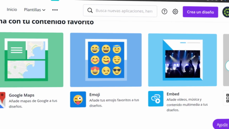The height and width of the screenshot is (129, 229).
Task: Open the Google Maps preview thumbnail
Action: [31, 60]
